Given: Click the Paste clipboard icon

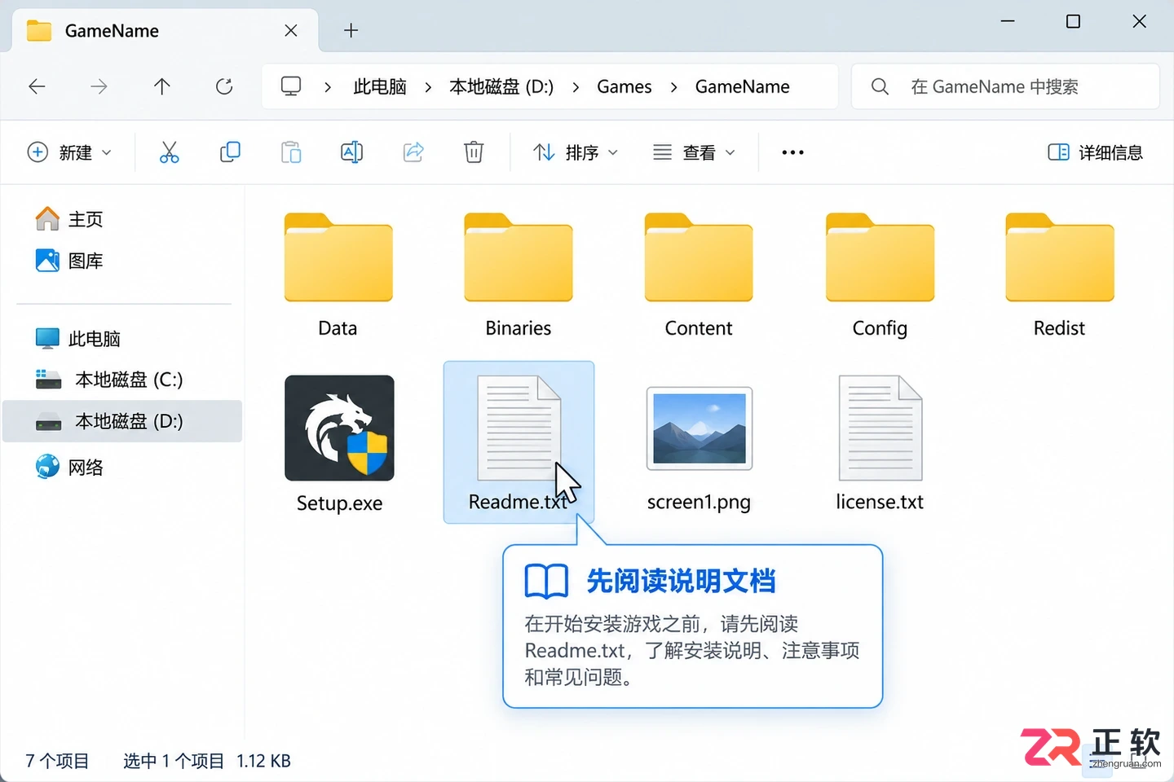Looking at the screenshot, I should point(291,152).
